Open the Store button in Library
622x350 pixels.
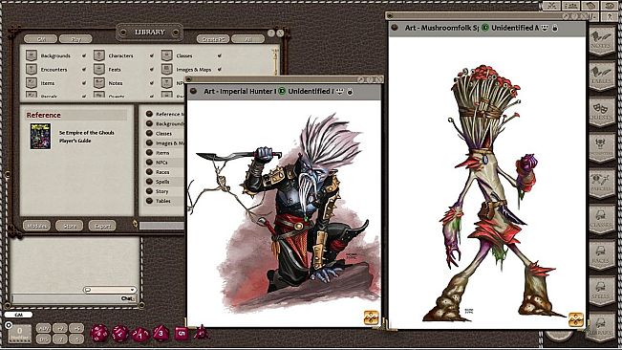coord(70,226)
